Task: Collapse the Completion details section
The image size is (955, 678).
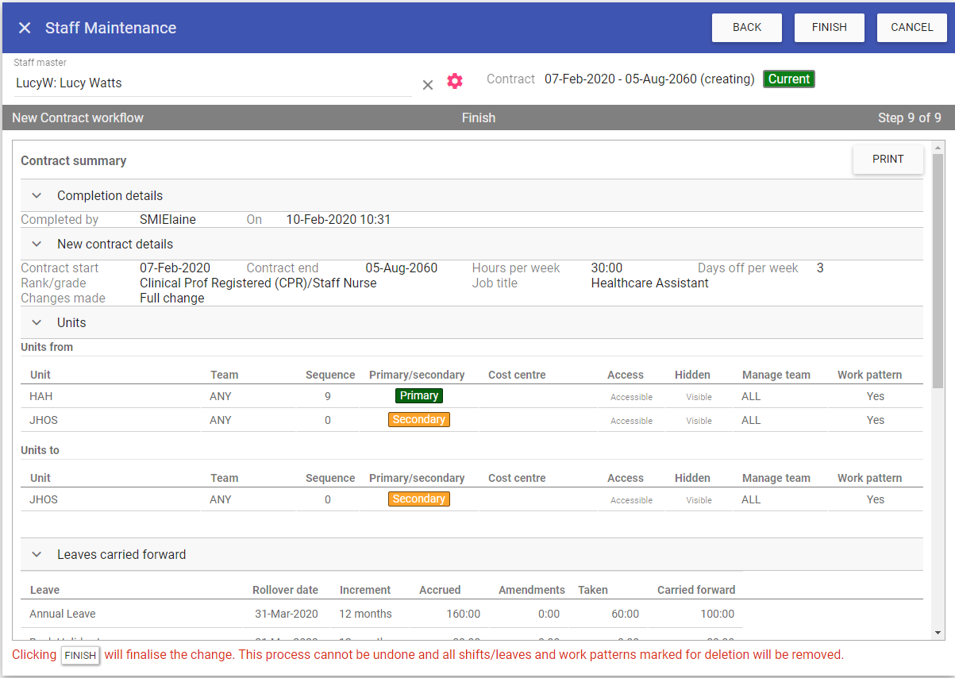Action: tap(37, 196)
